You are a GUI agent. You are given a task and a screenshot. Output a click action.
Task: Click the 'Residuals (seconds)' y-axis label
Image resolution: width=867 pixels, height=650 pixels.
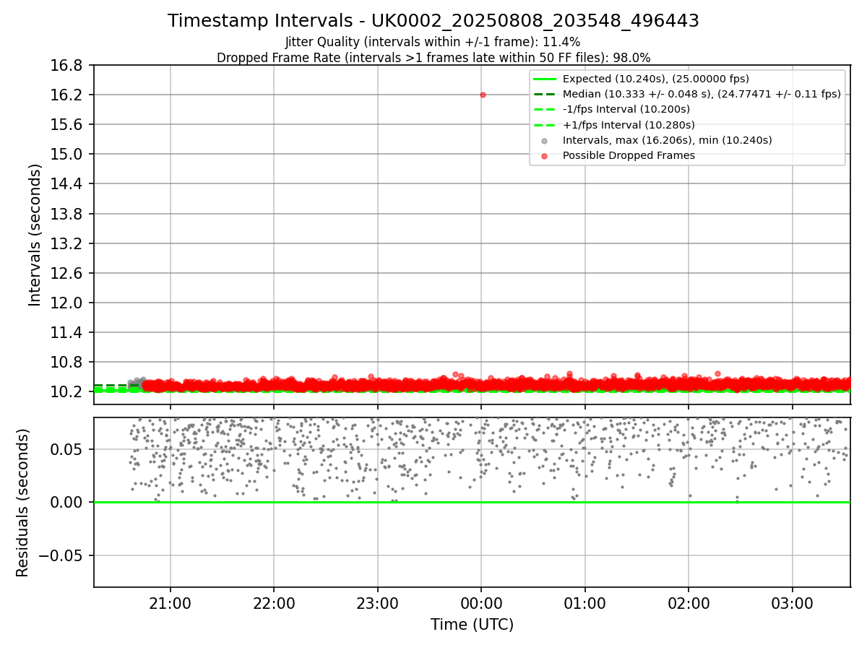point(22,503)
